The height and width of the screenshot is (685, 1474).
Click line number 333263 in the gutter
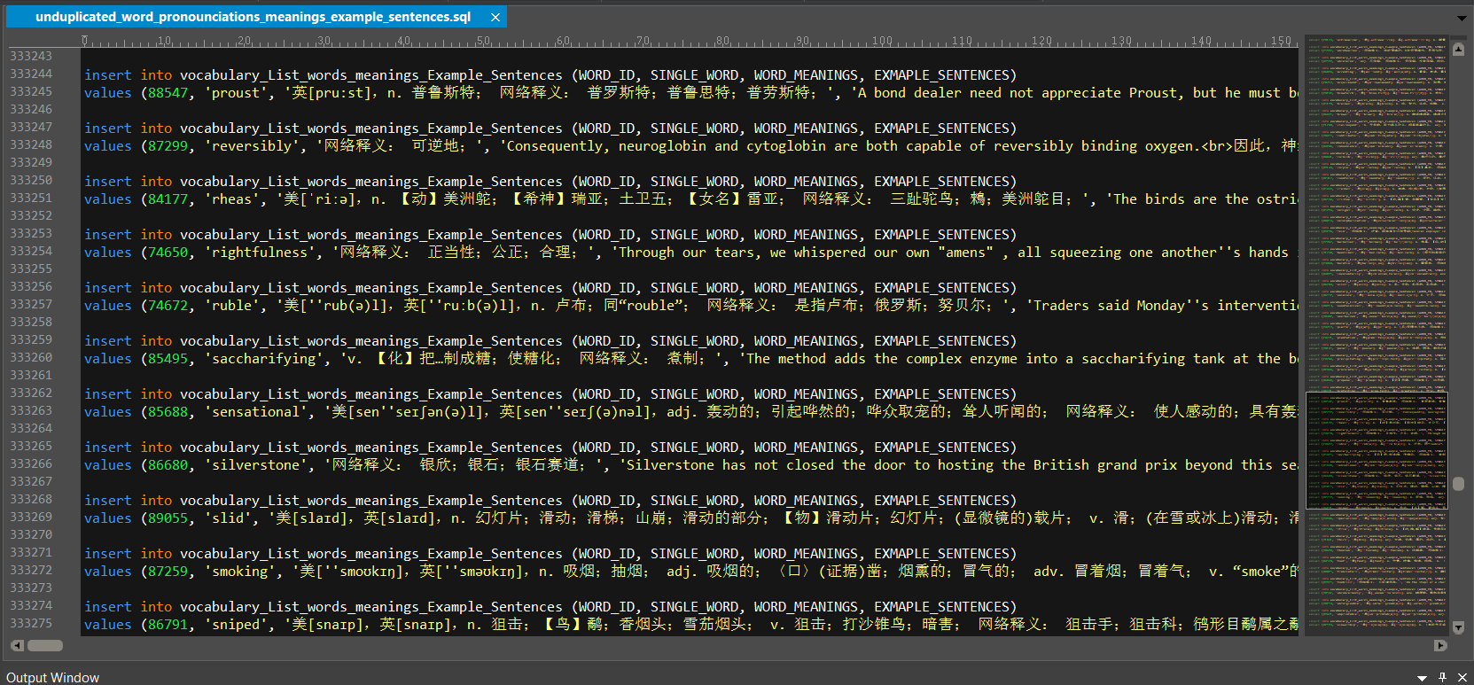(x=31, y=411)
